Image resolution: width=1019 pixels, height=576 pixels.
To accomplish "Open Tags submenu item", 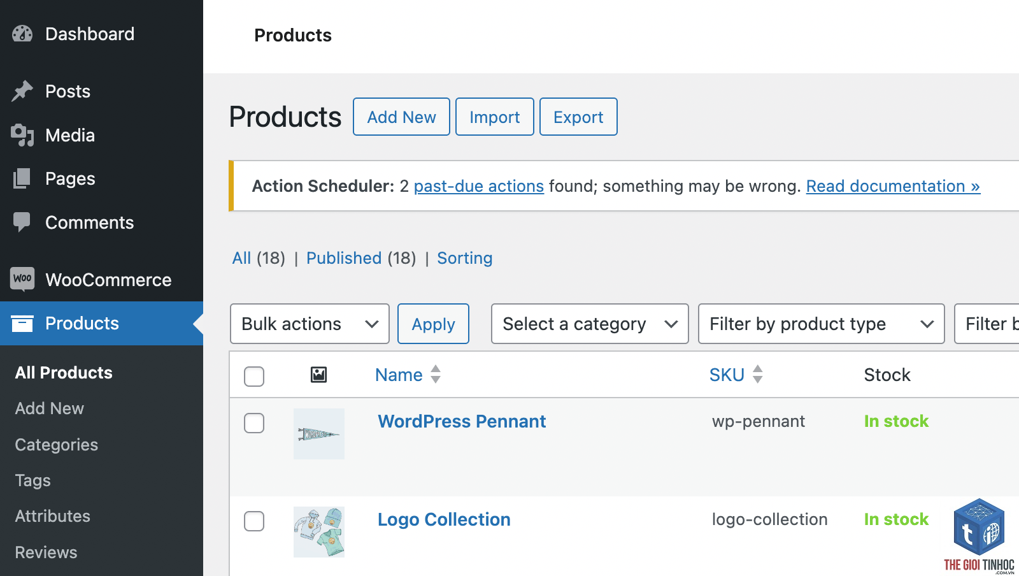I will click(x=33, y=480).
